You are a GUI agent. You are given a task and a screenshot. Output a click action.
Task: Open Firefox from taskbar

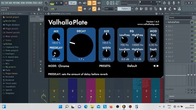point(111,107)
